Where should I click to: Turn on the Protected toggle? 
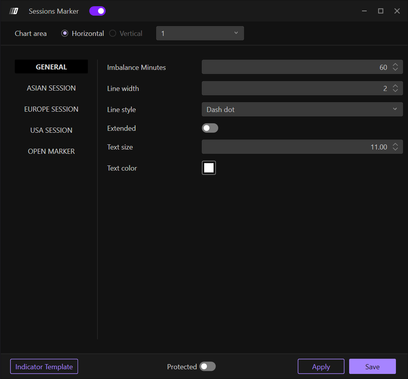[x=207, y=367]
